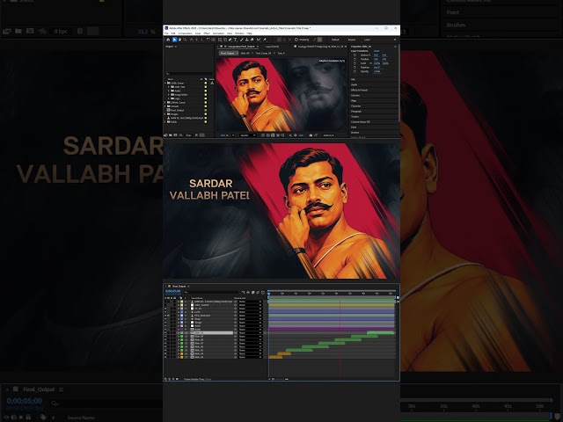Toggle visibility of layer 17 Slide_03

point(165,358)
